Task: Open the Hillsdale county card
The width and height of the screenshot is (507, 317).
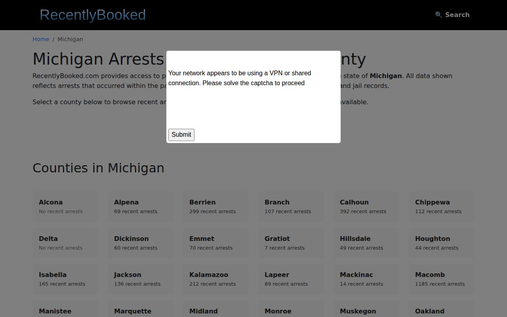Action: 366,243
